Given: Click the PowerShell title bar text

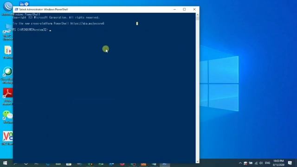Looking at the screenshot, I should click(43, 9).
